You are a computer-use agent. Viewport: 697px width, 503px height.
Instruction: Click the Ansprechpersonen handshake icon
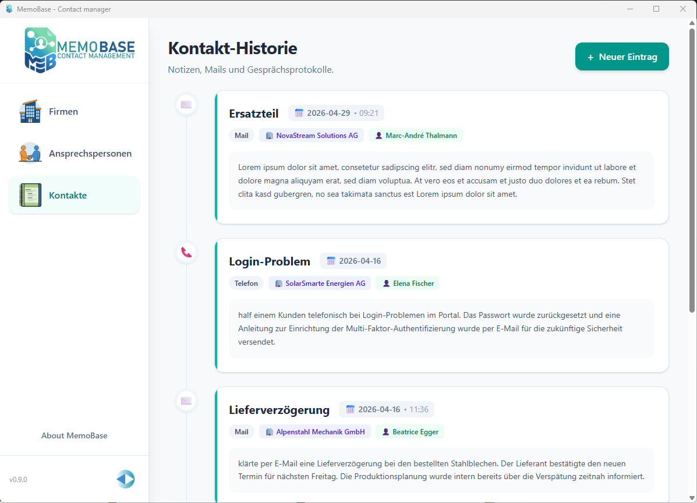pos(30,153)
